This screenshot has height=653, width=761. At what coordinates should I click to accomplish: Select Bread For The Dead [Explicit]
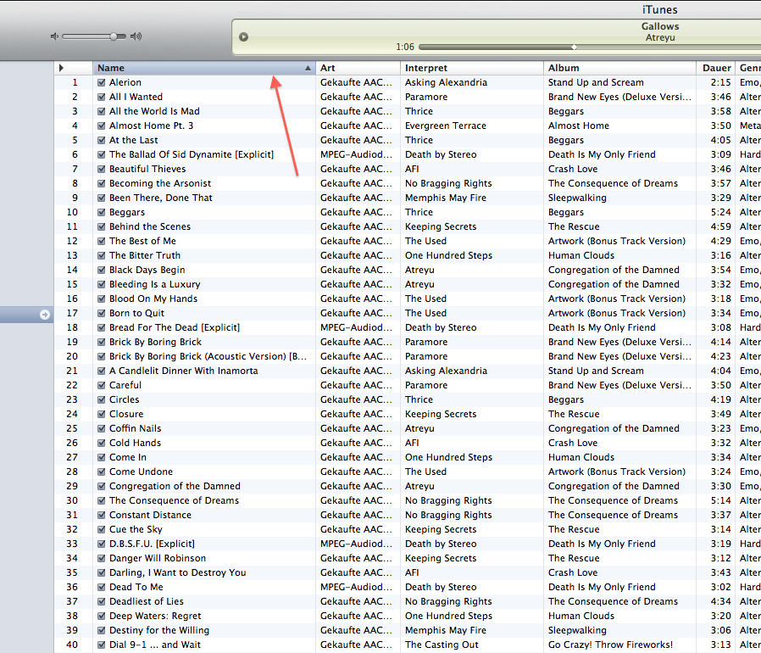[175, 327]
